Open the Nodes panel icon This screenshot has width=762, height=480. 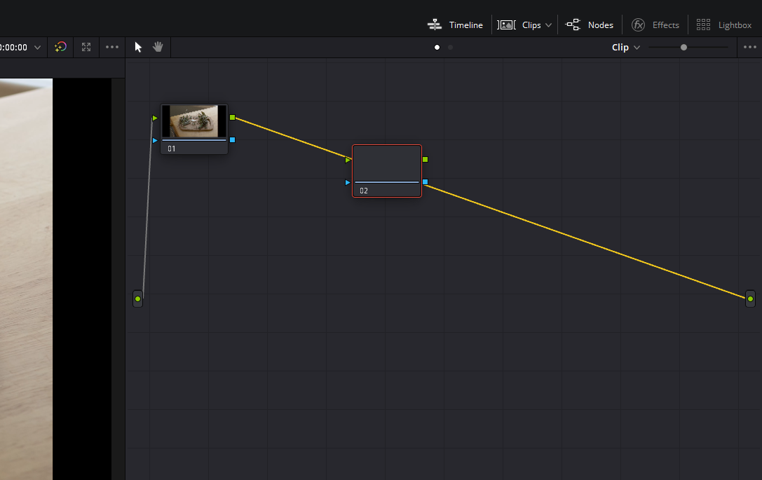(573, 24)
